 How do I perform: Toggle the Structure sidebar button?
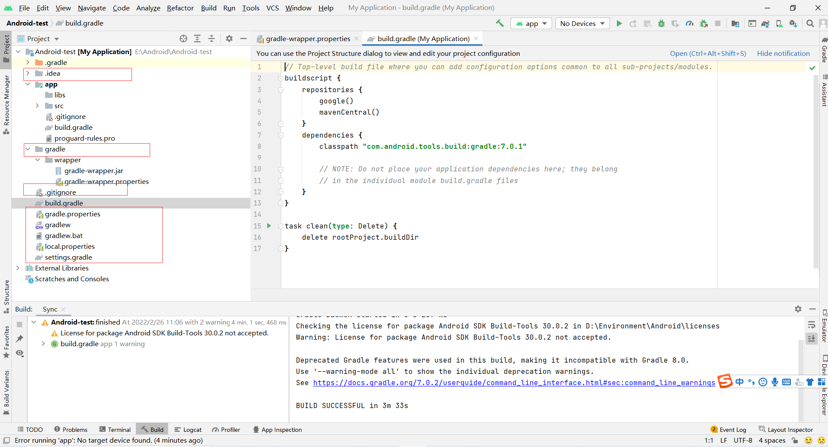[6, 296]
